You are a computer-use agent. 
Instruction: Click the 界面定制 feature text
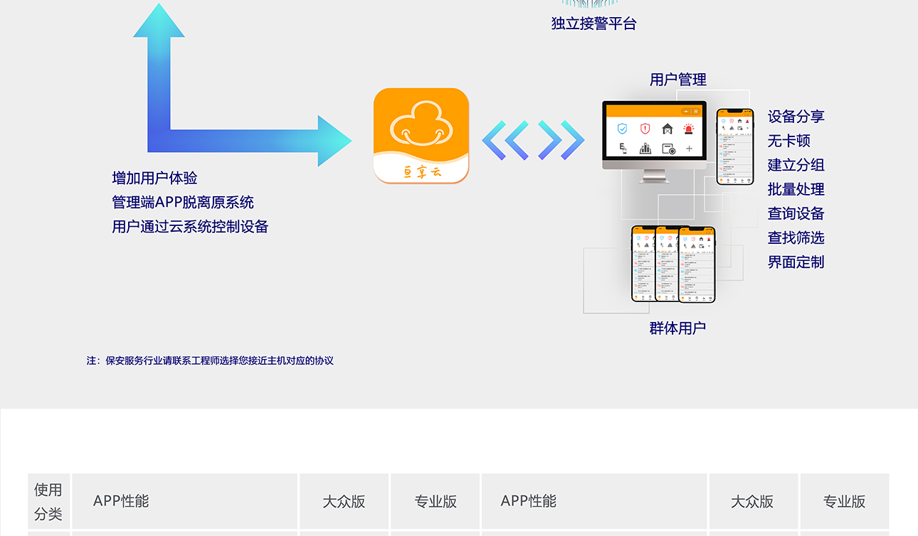(796, 262)
